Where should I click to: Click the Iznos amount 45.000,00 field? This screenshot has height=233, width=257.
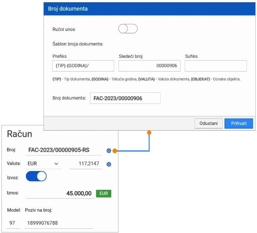[x=60, y=194]
